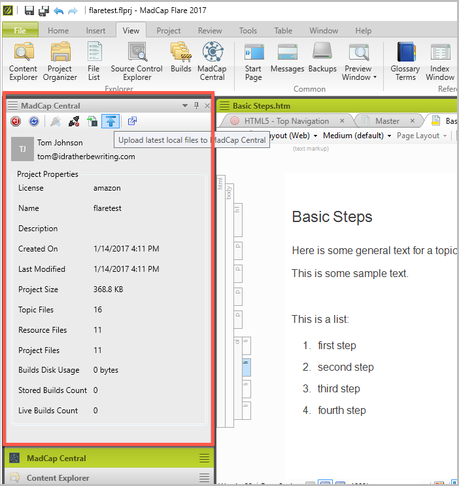Click the grayed-out bind project plug icon
The image size is (459, 486).
56,121
